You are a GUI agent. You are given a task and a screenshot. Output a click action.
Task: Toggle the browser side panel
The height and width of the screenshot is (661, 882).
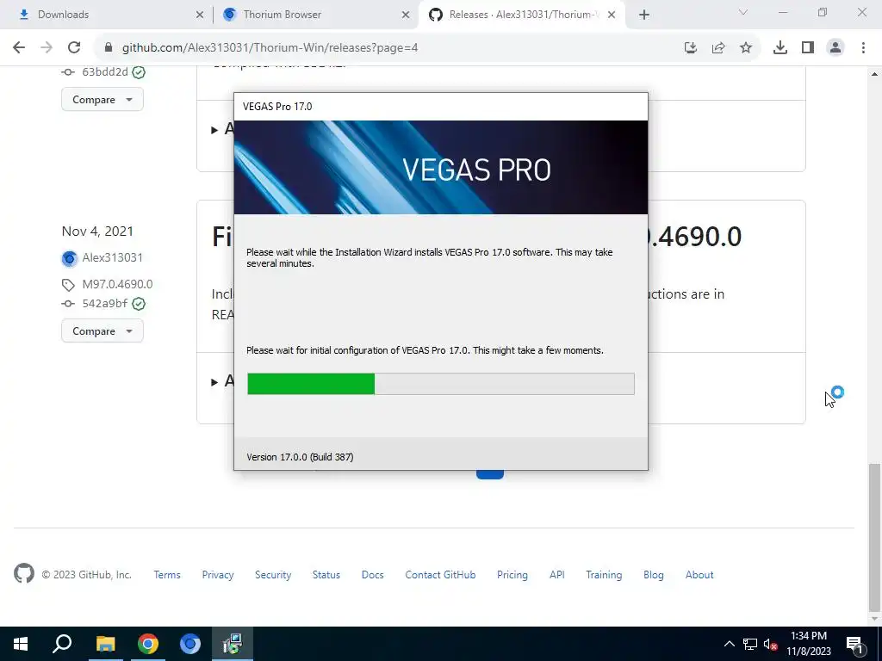pyautogui.click(x=808, y=48)
